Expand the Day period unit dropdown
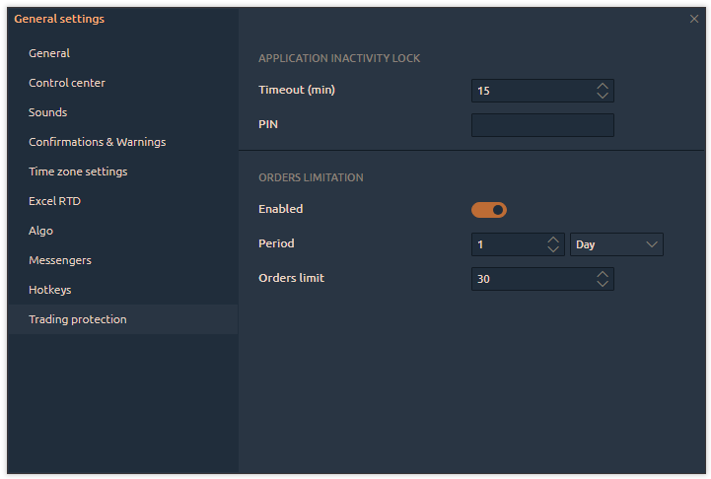The width and height of the screenshot is (711, 479). click(x=616, y=244)
